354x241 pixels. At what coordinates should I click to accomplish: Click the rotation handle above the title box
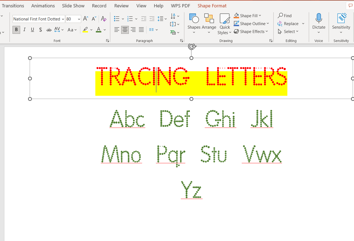pos(192,47)
